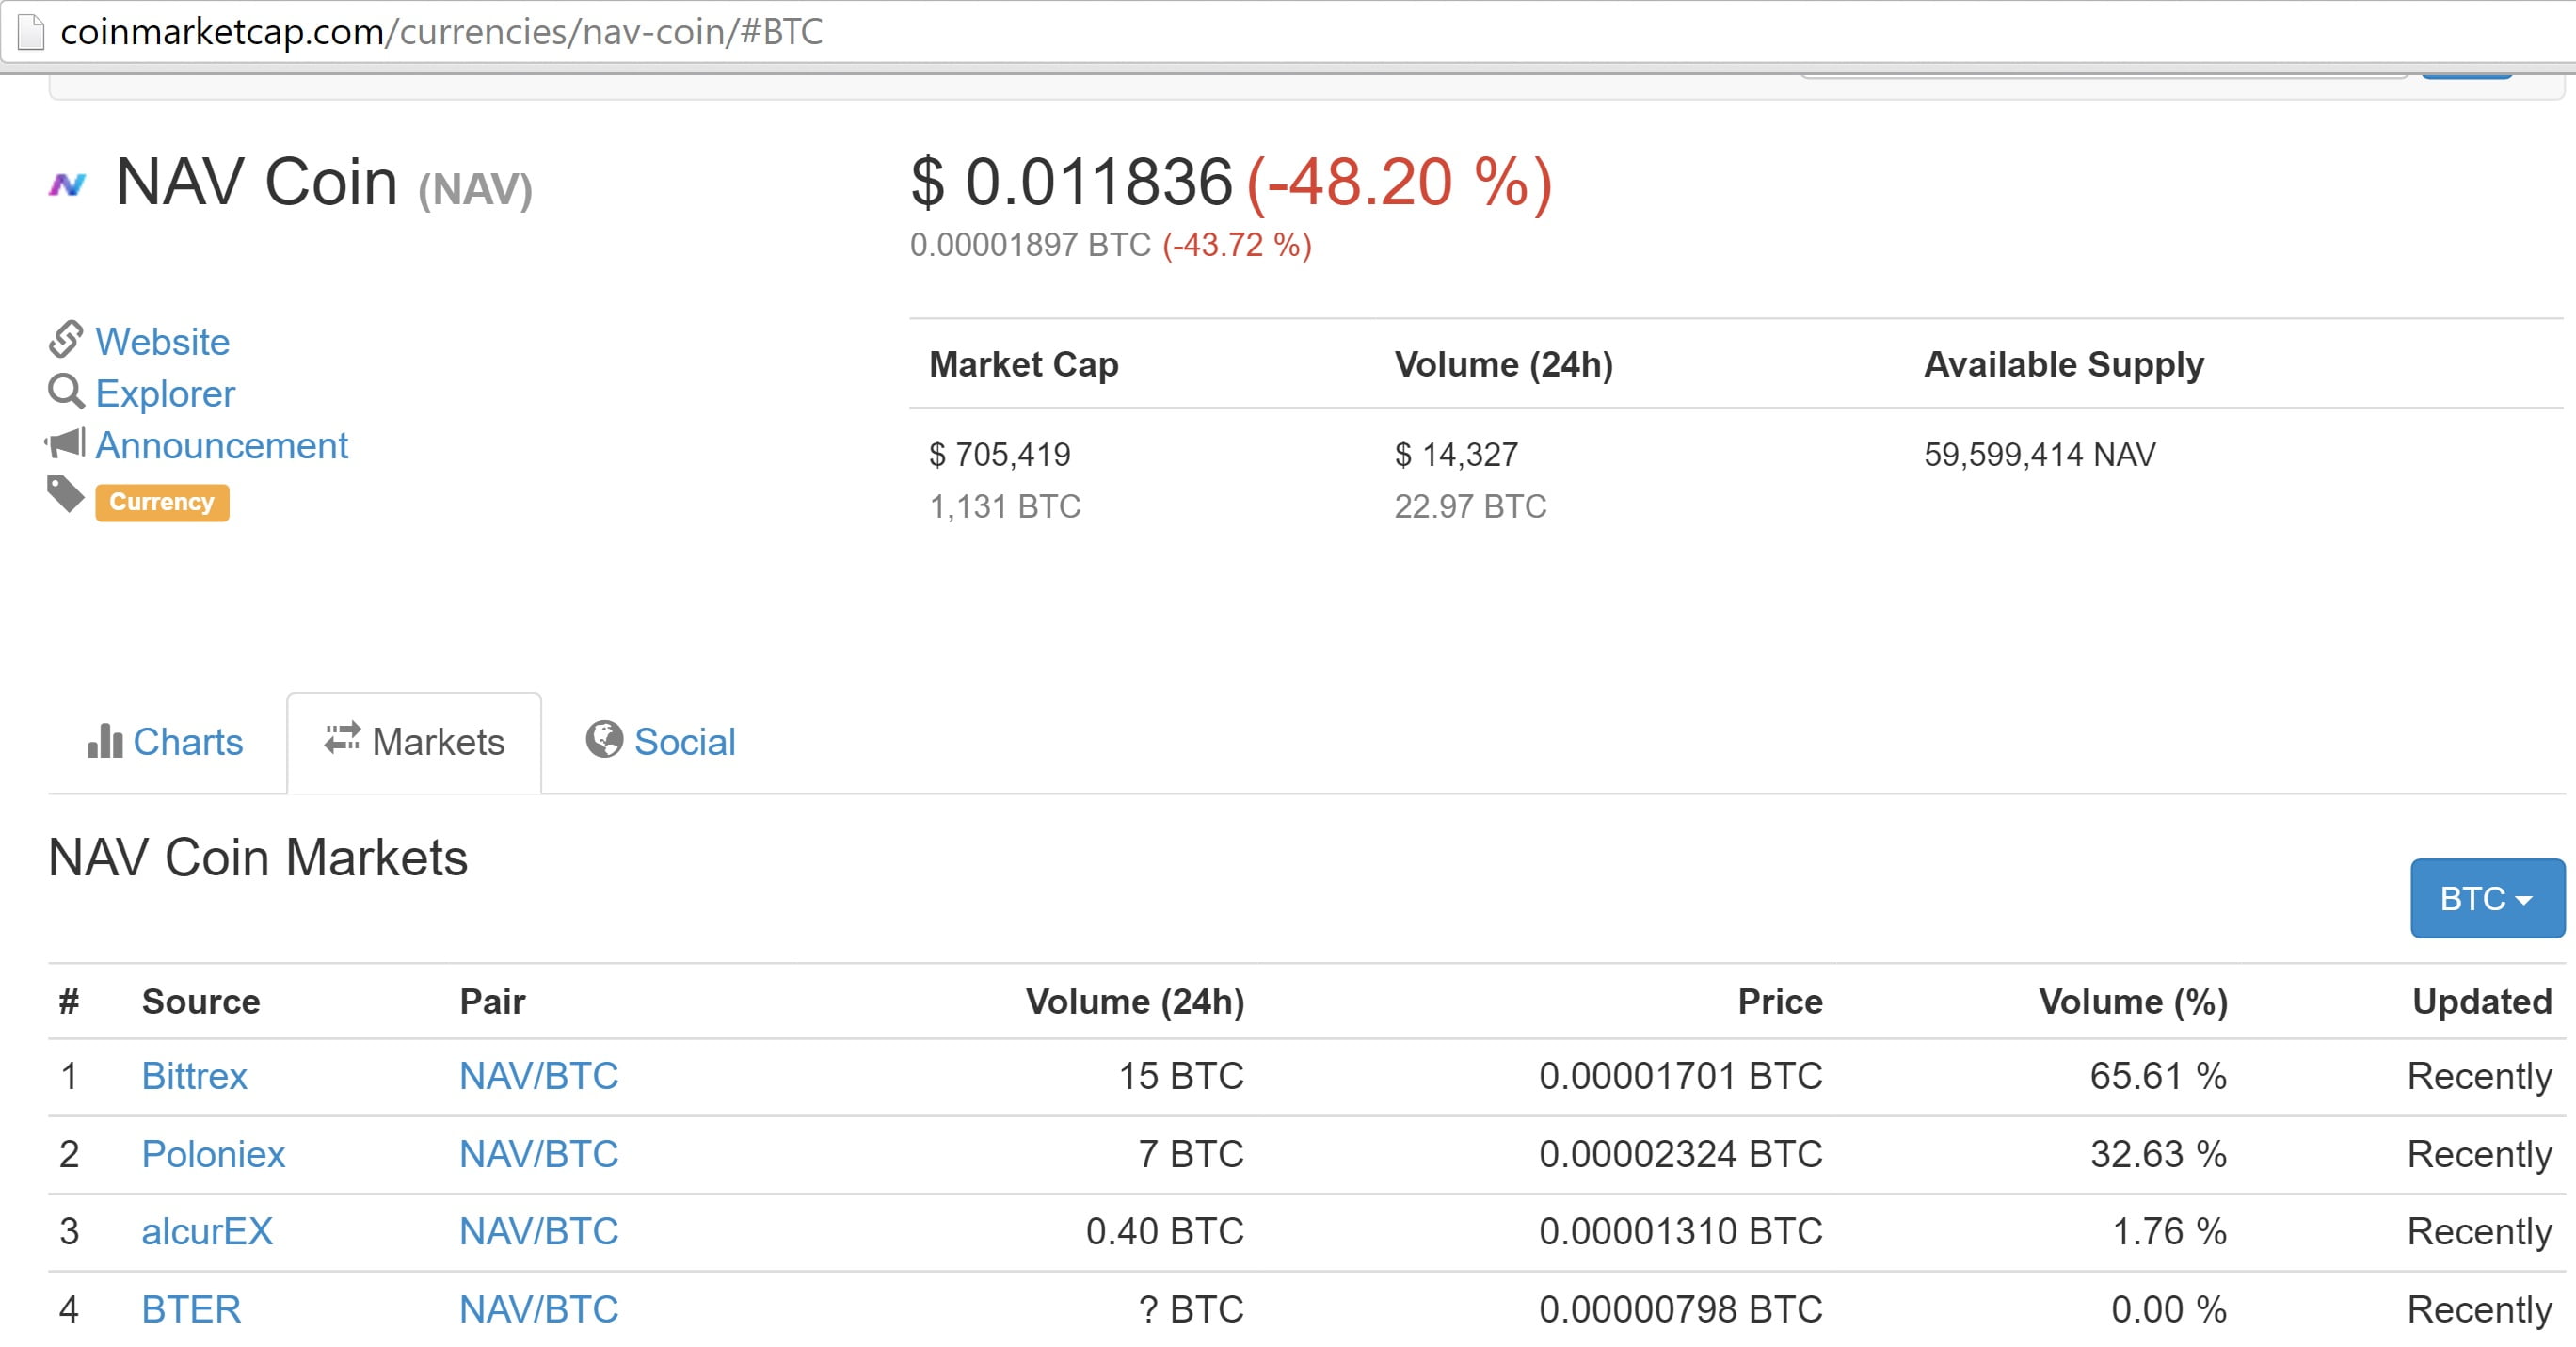Switch to the Social tab

click(661, 742)
